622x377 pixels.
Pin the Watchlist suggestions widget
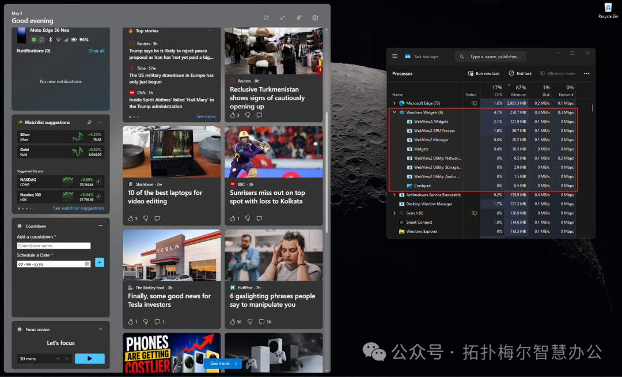point(89,122)
